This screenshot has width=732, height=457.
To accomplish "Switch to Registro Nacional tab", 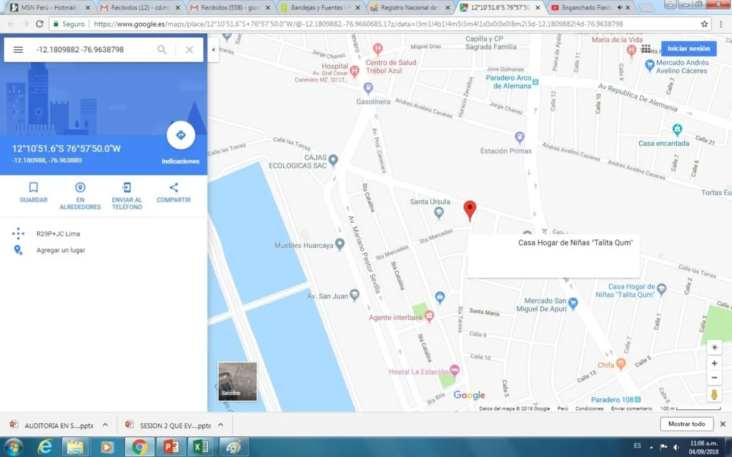I will tap(410, 7).
